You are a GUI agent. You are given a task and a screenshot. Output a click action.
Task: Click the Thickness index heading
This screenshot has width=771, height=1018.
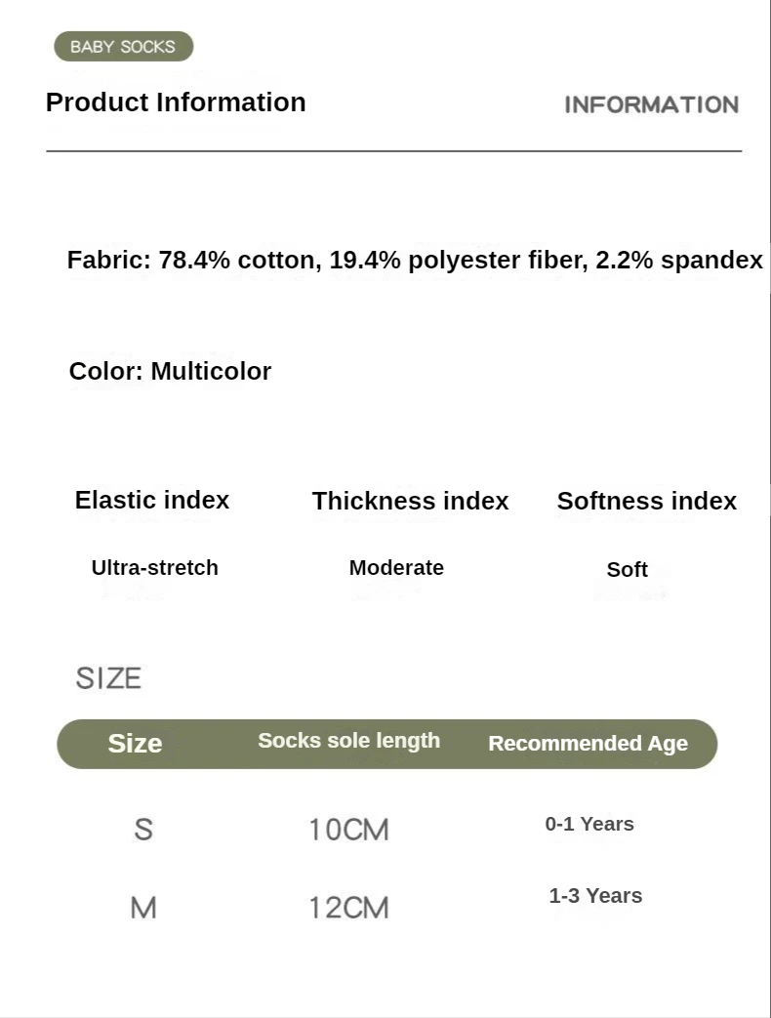(x=410, y=501)
